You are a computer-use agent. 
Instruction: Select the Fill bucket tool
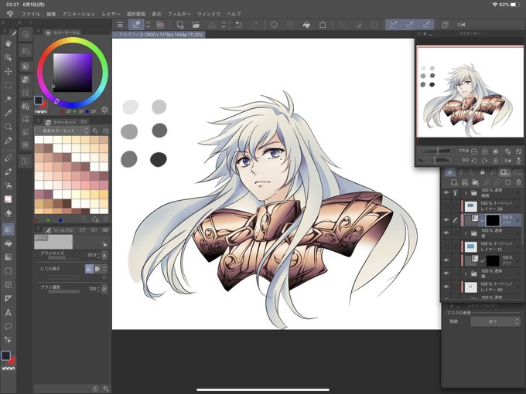(x=8, y=243)
